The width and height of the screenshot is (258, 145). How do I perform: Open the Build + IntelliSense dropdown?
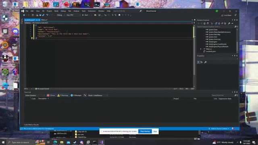tap(98, 95)
